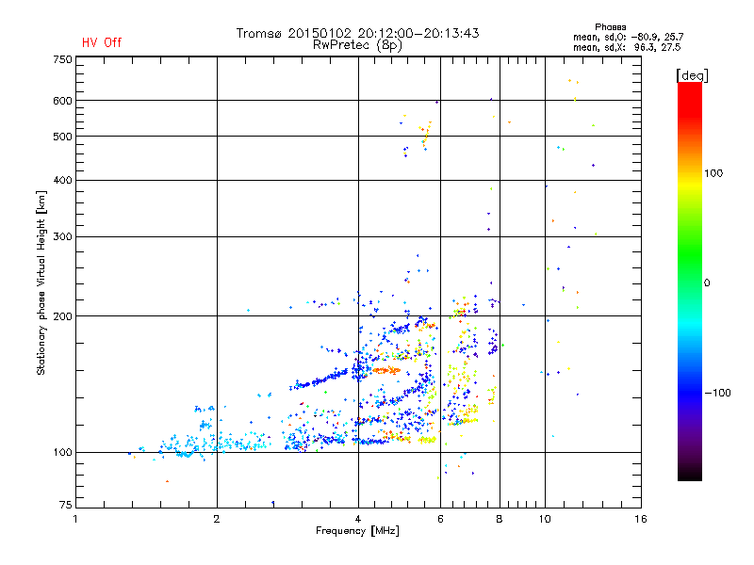Select the 'mean, sd,X: 96.3, 27.5' line
The image size is (754, 565).
coord(627,47)
